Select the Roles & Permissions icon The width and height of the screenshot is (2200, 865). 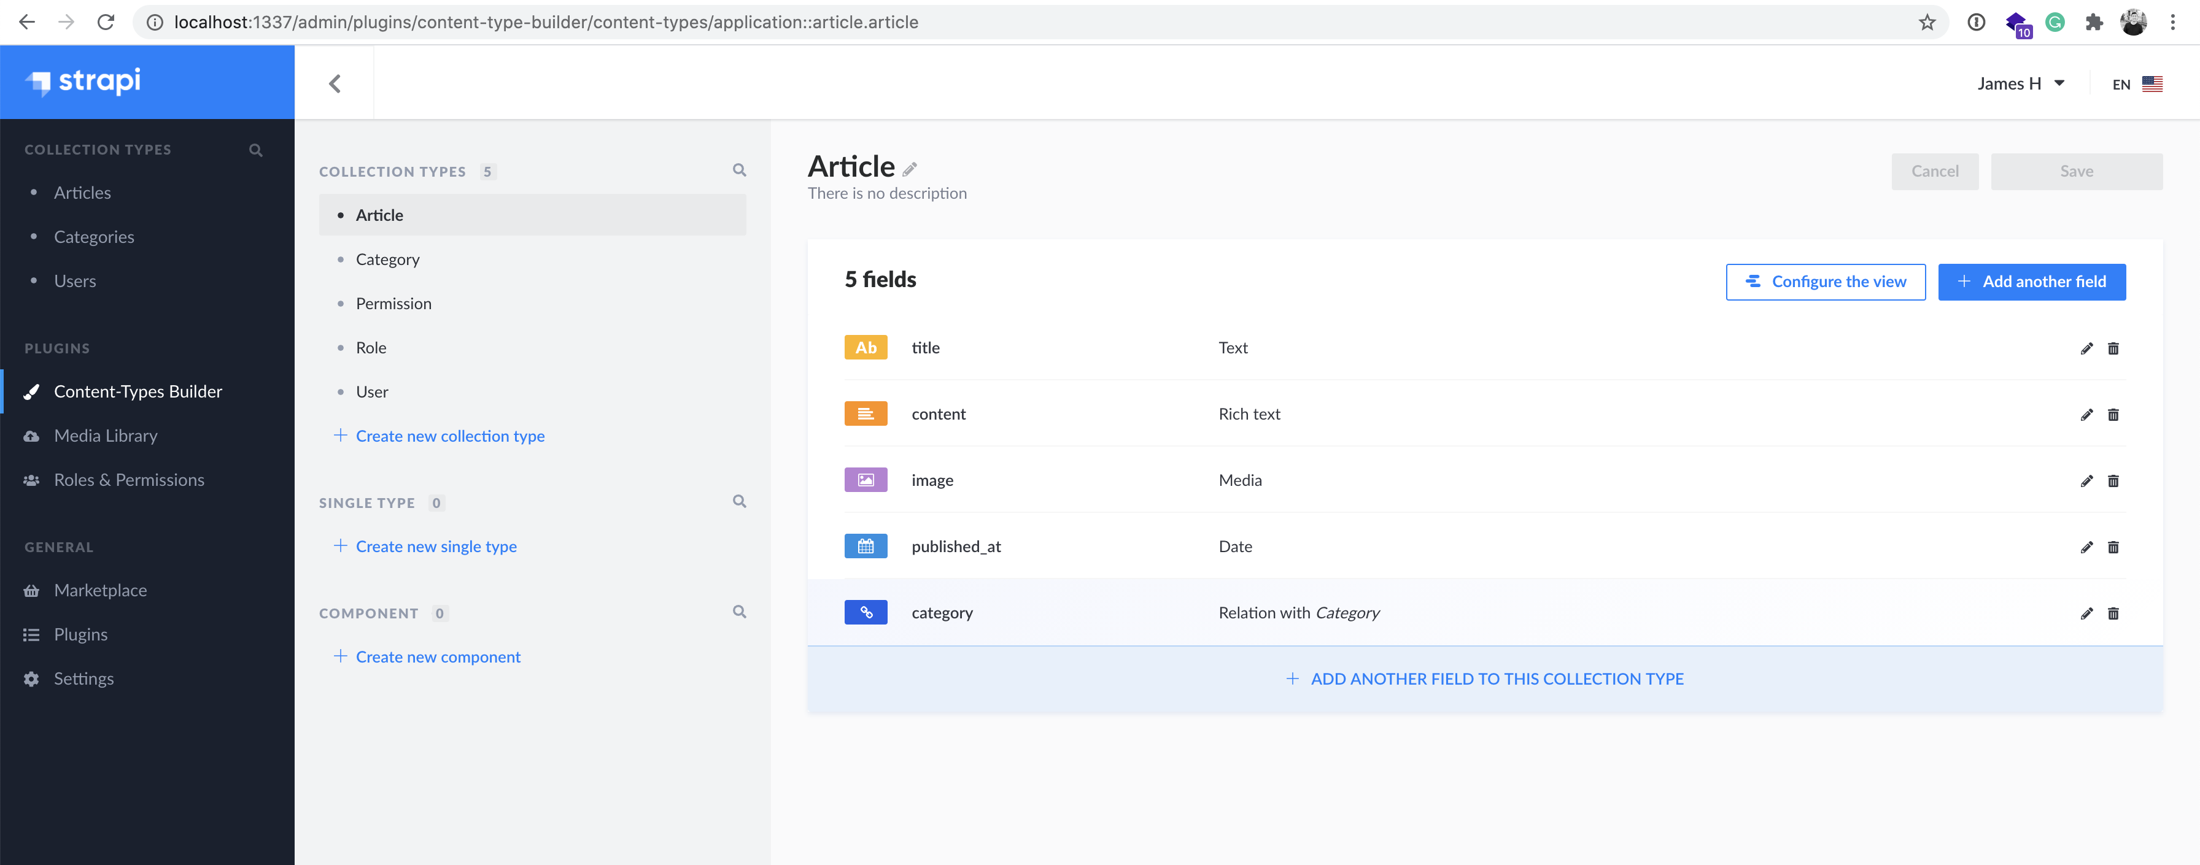tap(31, 479)
